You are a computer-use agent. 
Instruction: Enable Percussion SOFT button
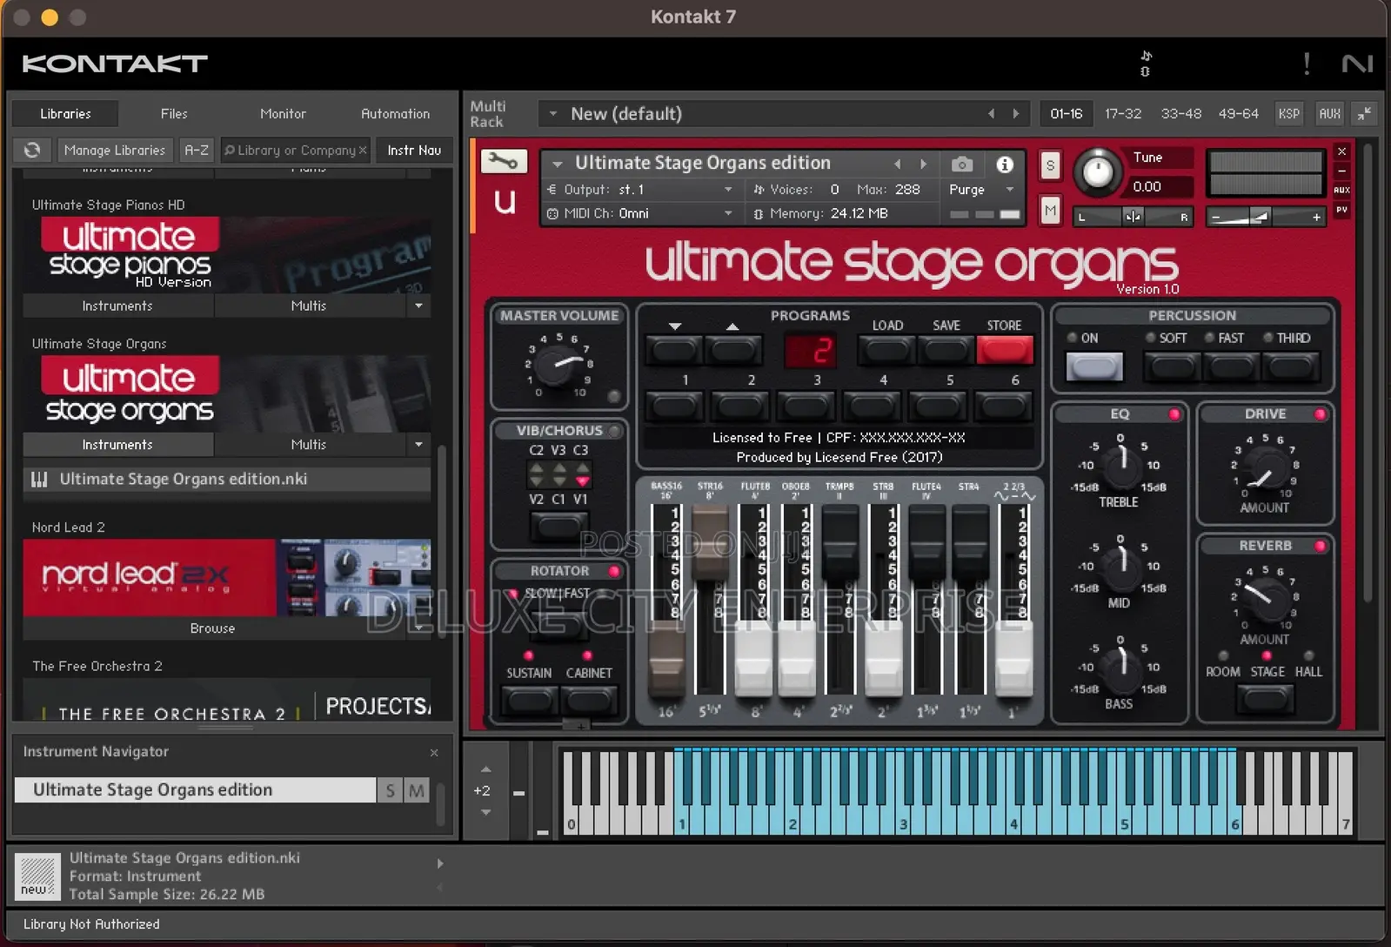coord(1171,366)
